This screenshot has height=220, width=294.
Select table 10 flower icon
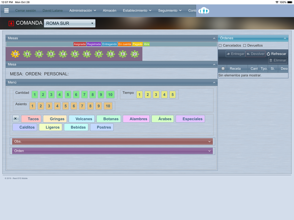15,54
